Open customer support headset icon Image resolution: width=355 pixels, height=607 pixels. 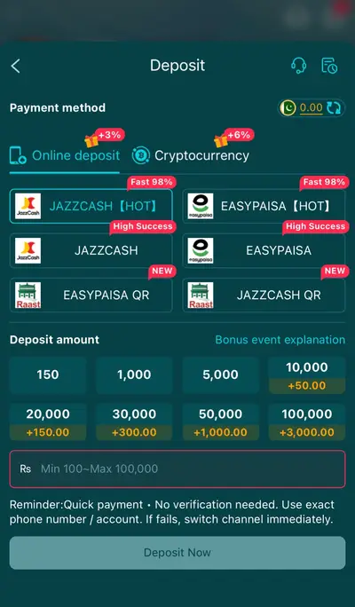298,66
